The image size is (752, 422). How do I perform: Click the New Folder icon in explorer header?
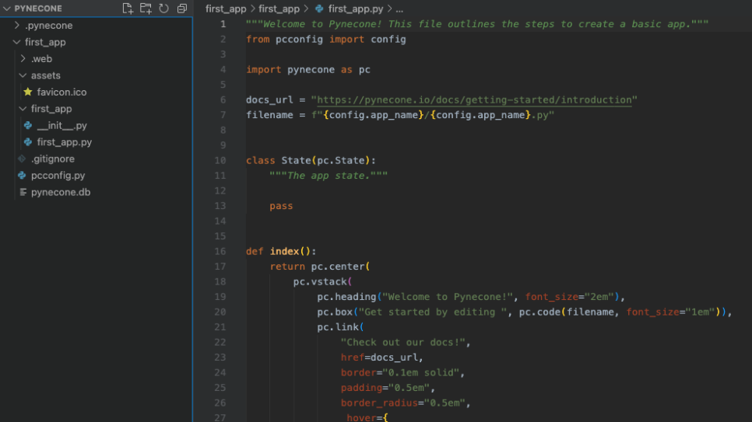point(146,8)
